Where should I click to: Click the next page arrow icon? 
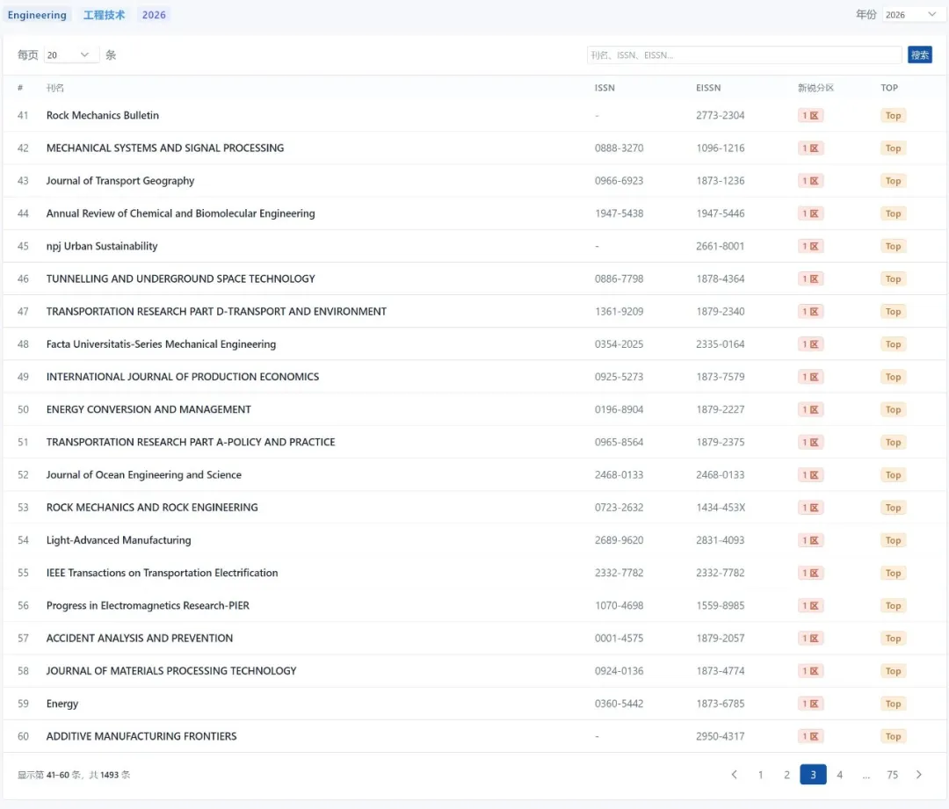coord(919,775)
